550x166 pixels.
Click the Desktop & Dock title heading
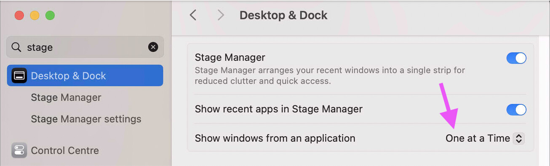pos(283,15)
